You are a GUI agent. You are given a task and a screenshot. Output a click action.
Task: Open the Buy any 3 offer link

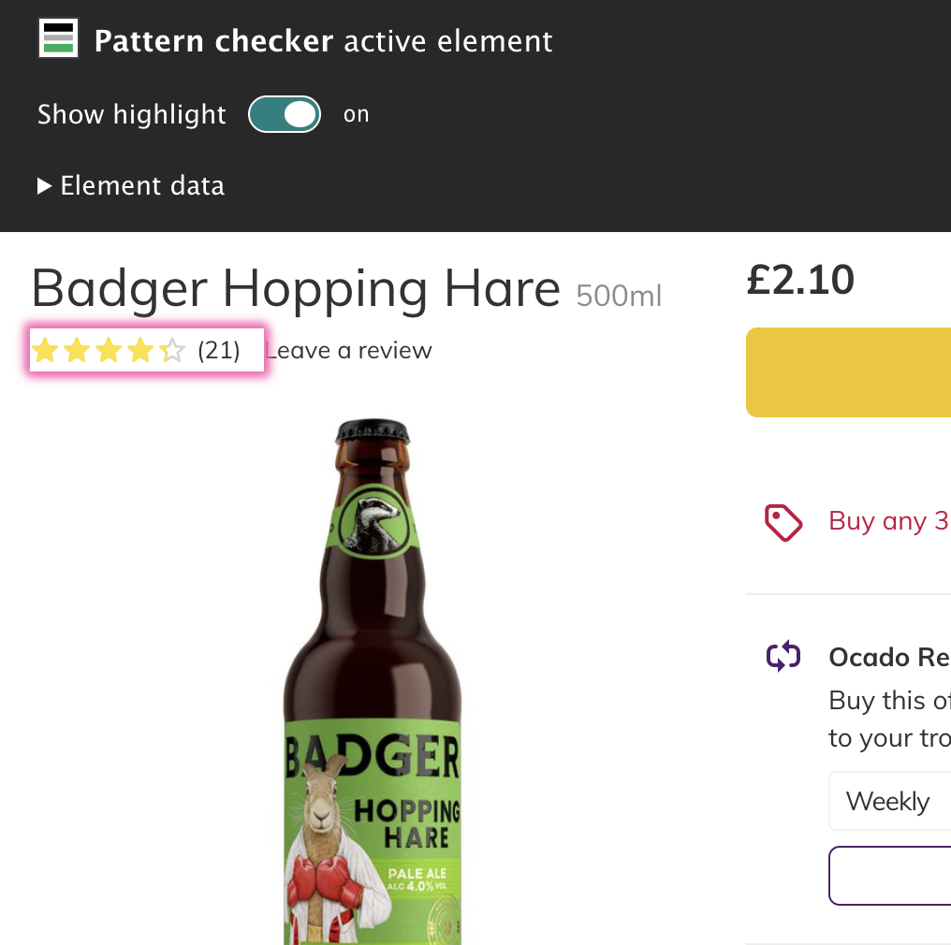888,521
